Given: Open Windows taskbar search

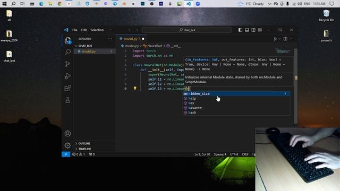Looking at the screenshot, I should (x=13, y=4).
